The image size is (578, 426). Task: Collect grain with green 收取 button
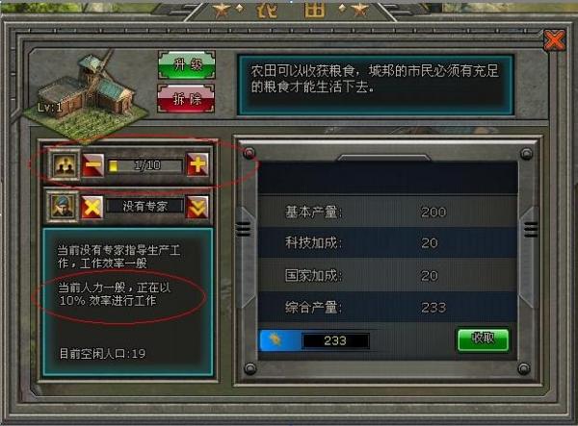point(484,339)
